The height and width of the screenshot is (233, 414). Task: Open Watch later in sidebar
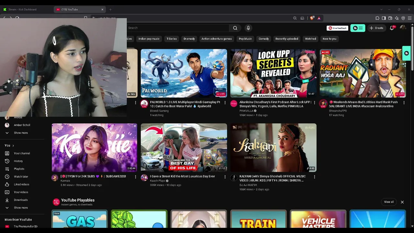coord(21,177)
